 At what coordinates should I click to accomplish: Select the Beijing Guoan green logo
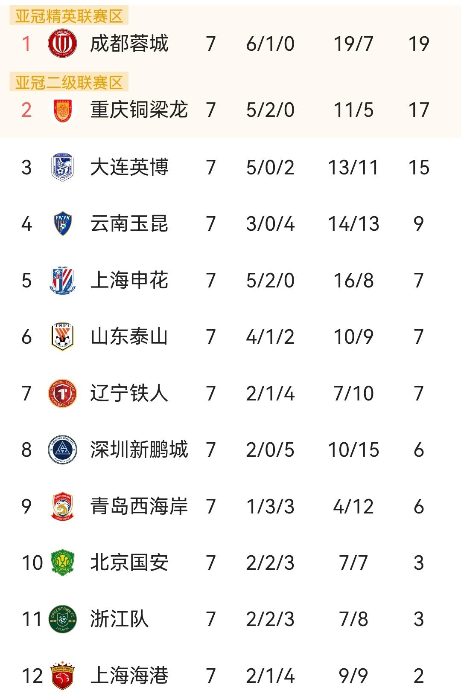click(x=62, y=563)
